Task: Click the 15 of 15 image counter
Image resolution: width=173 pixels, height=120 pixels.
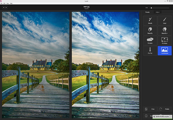Action: 86,8
